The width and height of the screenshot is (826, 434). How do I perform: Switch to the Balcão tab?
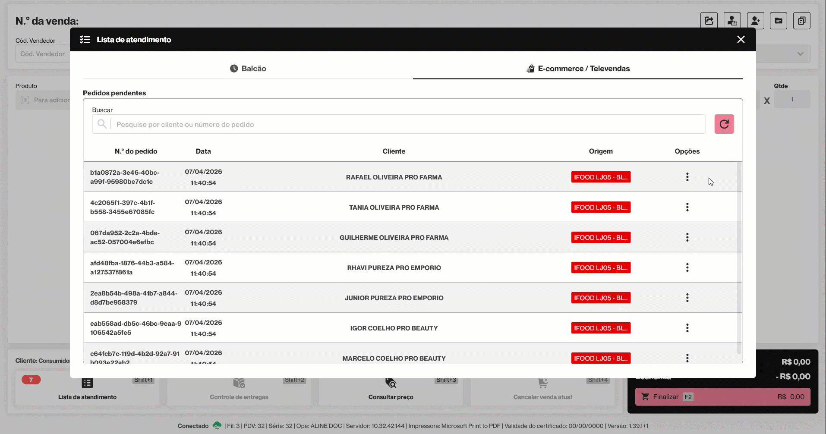248,69
